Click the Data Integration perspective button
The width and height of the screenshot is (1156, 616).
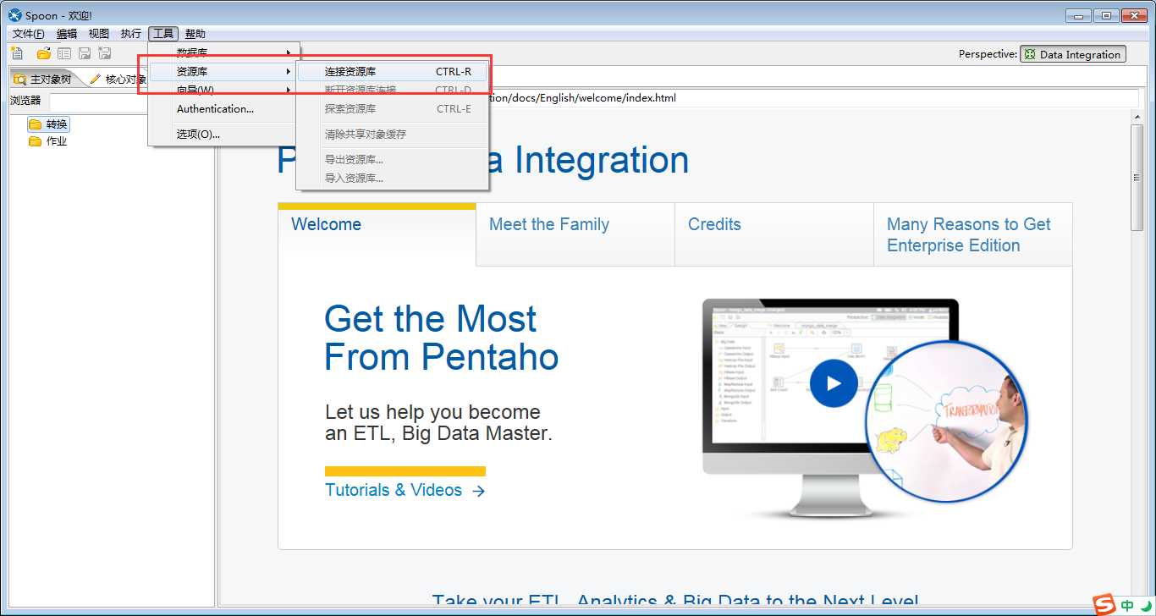(x=1073, y=54)
